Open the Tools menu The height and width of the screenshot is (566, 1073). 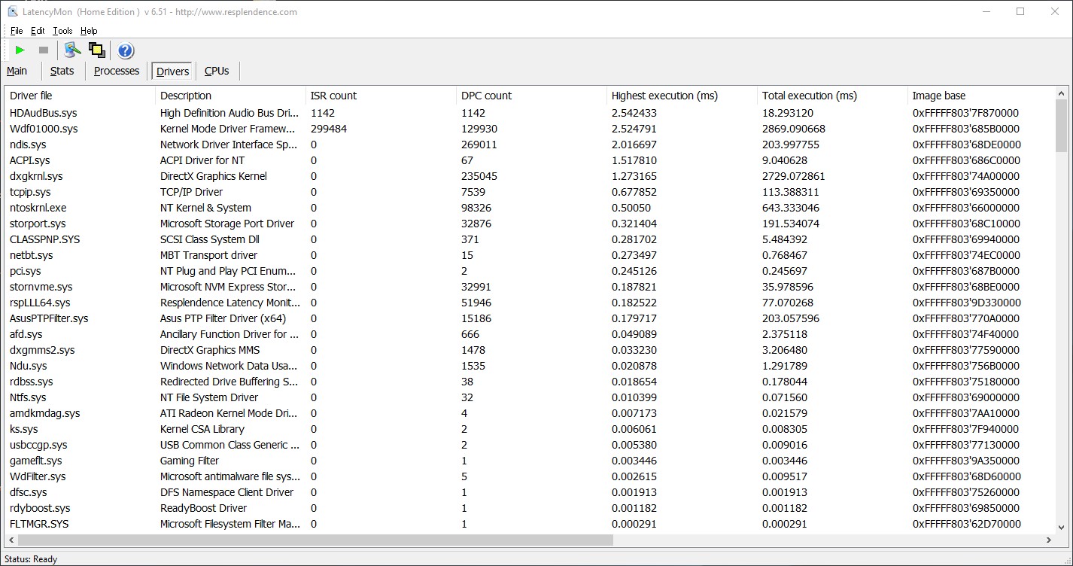[x=62, y=31]
